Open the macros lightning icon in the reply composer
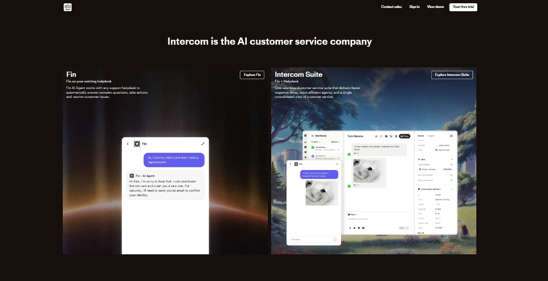The image size is (548, 281). pos(350,228)
